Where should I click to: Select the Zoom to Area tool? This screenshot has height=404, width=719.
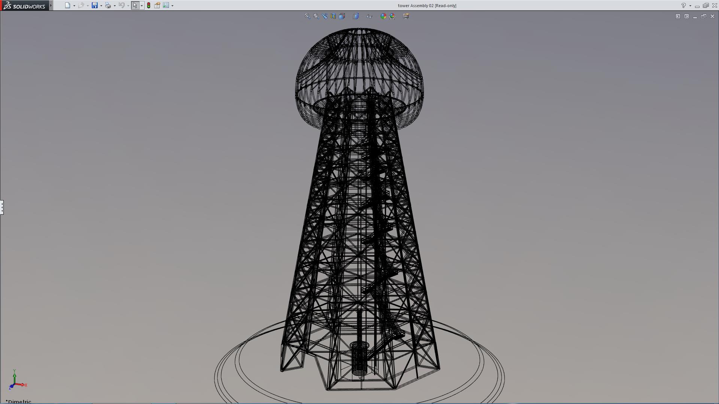(316, 16)
